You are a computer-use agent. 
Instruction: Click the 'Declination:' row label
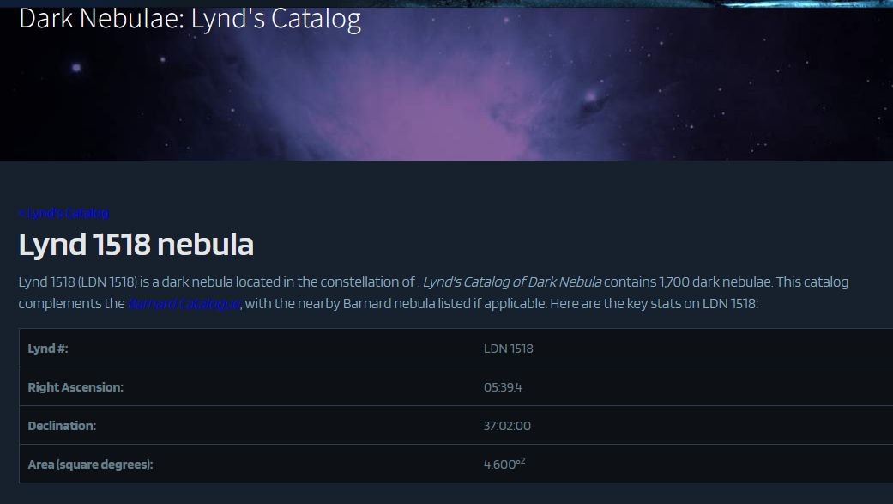[62, 426]
